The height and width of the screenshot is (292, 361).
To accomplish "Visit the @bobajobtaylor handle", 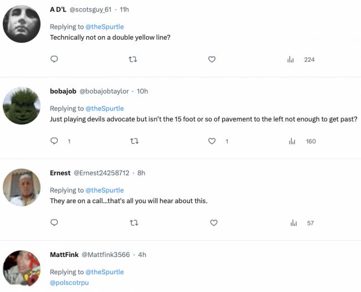I will [104, 91].
